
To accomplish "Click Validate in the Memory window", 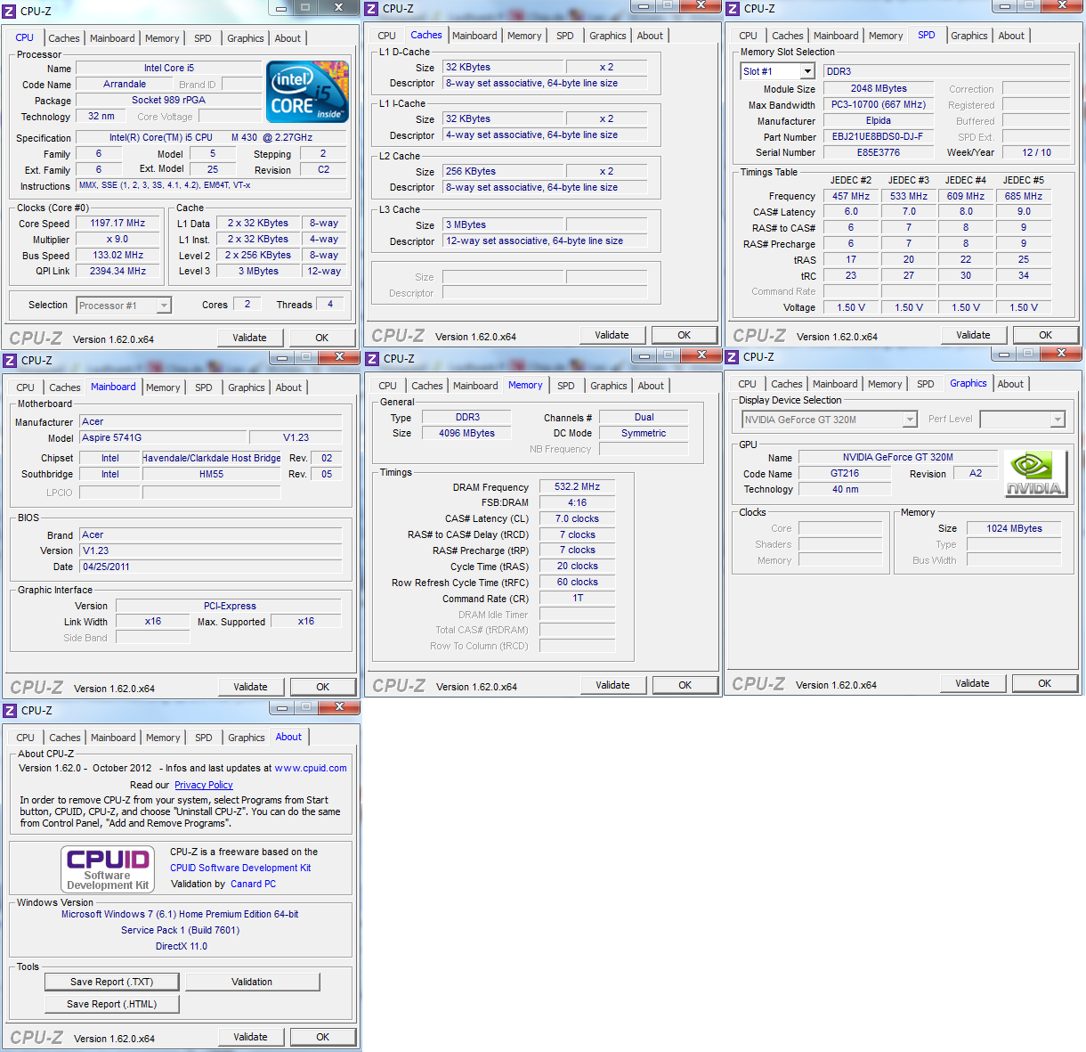I will tap(612, 685).
